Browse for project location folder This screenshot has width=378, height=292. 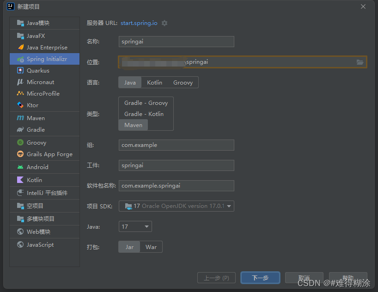click(360, 62)
